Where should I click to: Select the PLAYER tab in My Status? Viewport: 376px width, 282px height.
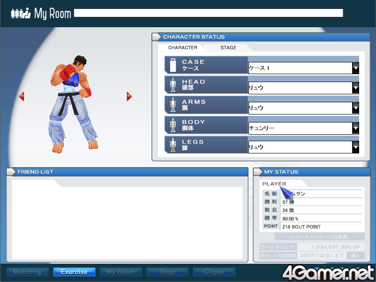(274, 184)
